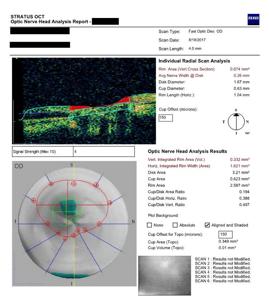Click Optic Nerve Head Analysis Results heading

point(187,151)
